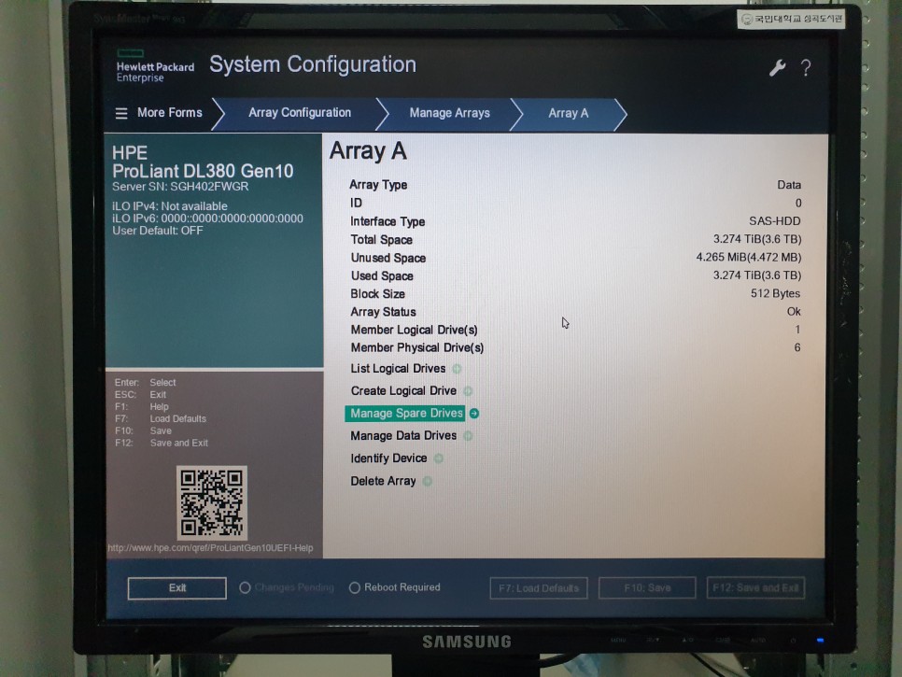Open the More Forms hamburger menu icon
The width and height of the screenshot is (902, 677).
coord(121,113)
